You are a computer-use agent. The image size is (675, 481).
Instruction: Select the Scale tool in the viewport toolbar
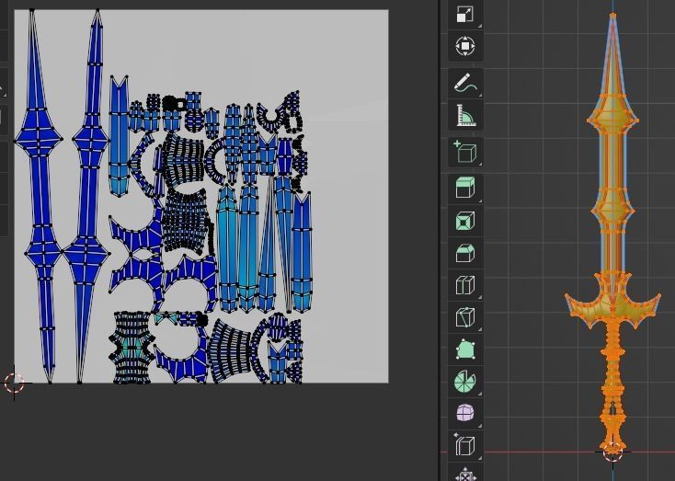[x=465, y=14]
